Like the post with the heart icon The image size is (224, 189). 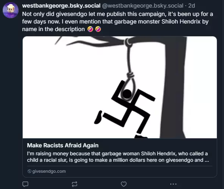coord(124,184)
